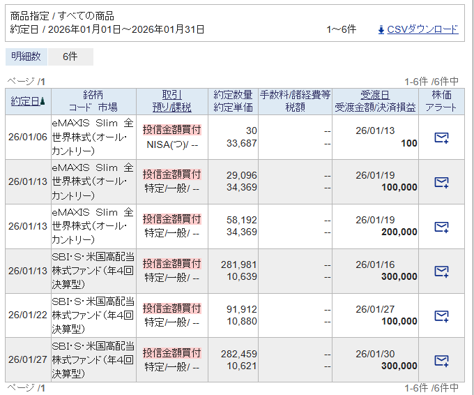Set price alert for 26/01/13 SBI・S 米国高配当 trade
This screenshot has width=474, height=395.
point(441,271)
